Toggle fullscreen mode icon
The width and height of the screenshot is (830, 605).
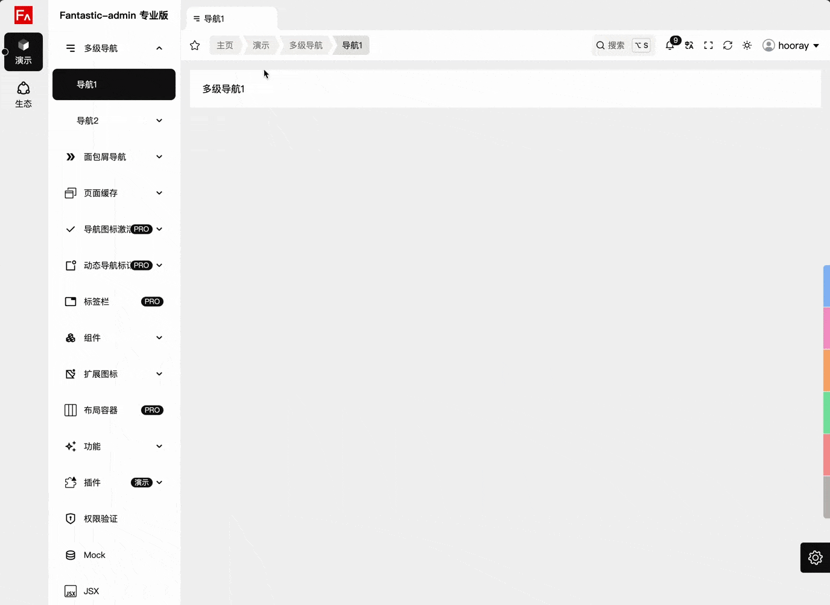click(709, 45)
